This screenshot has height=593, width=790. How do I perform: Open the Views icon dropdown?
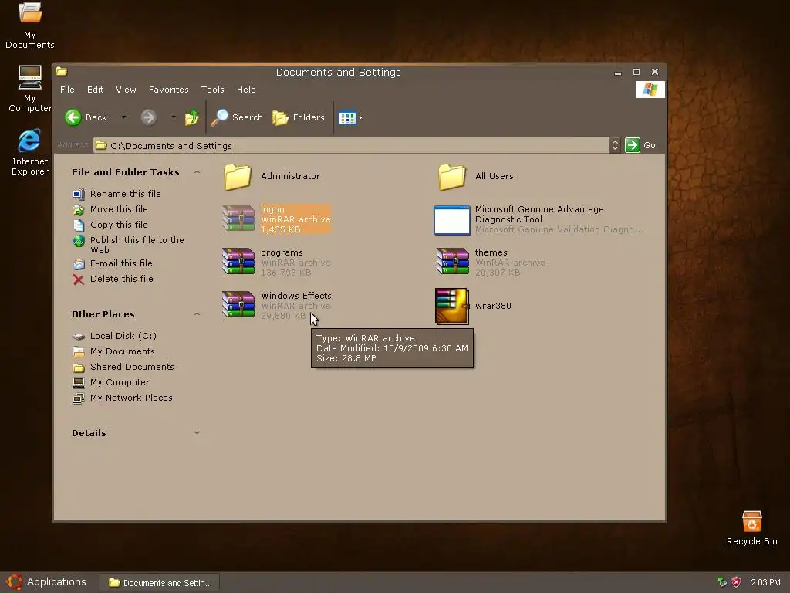pos(351,118)
